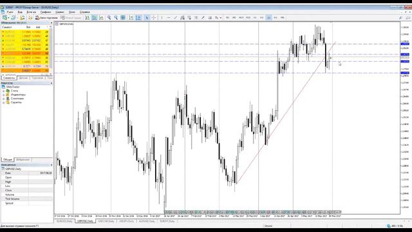Switch chart to line chart type

coord(101,17)
